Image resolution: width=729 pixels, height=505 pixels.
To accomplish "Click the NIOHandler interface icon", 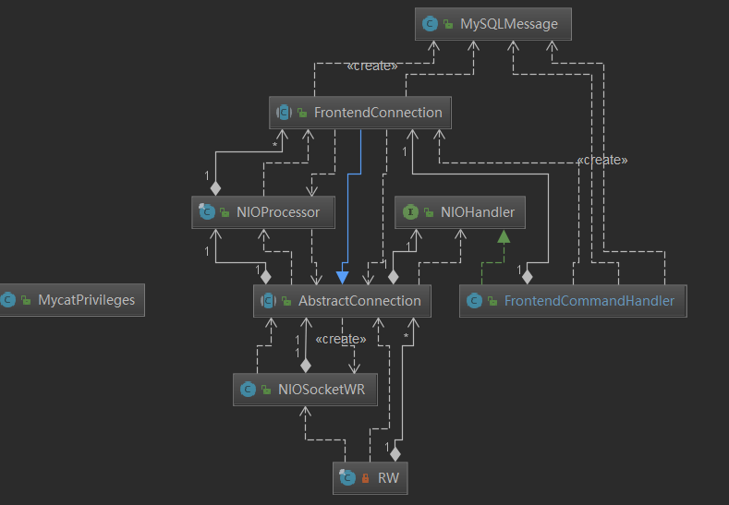I will tap(410, 212).
